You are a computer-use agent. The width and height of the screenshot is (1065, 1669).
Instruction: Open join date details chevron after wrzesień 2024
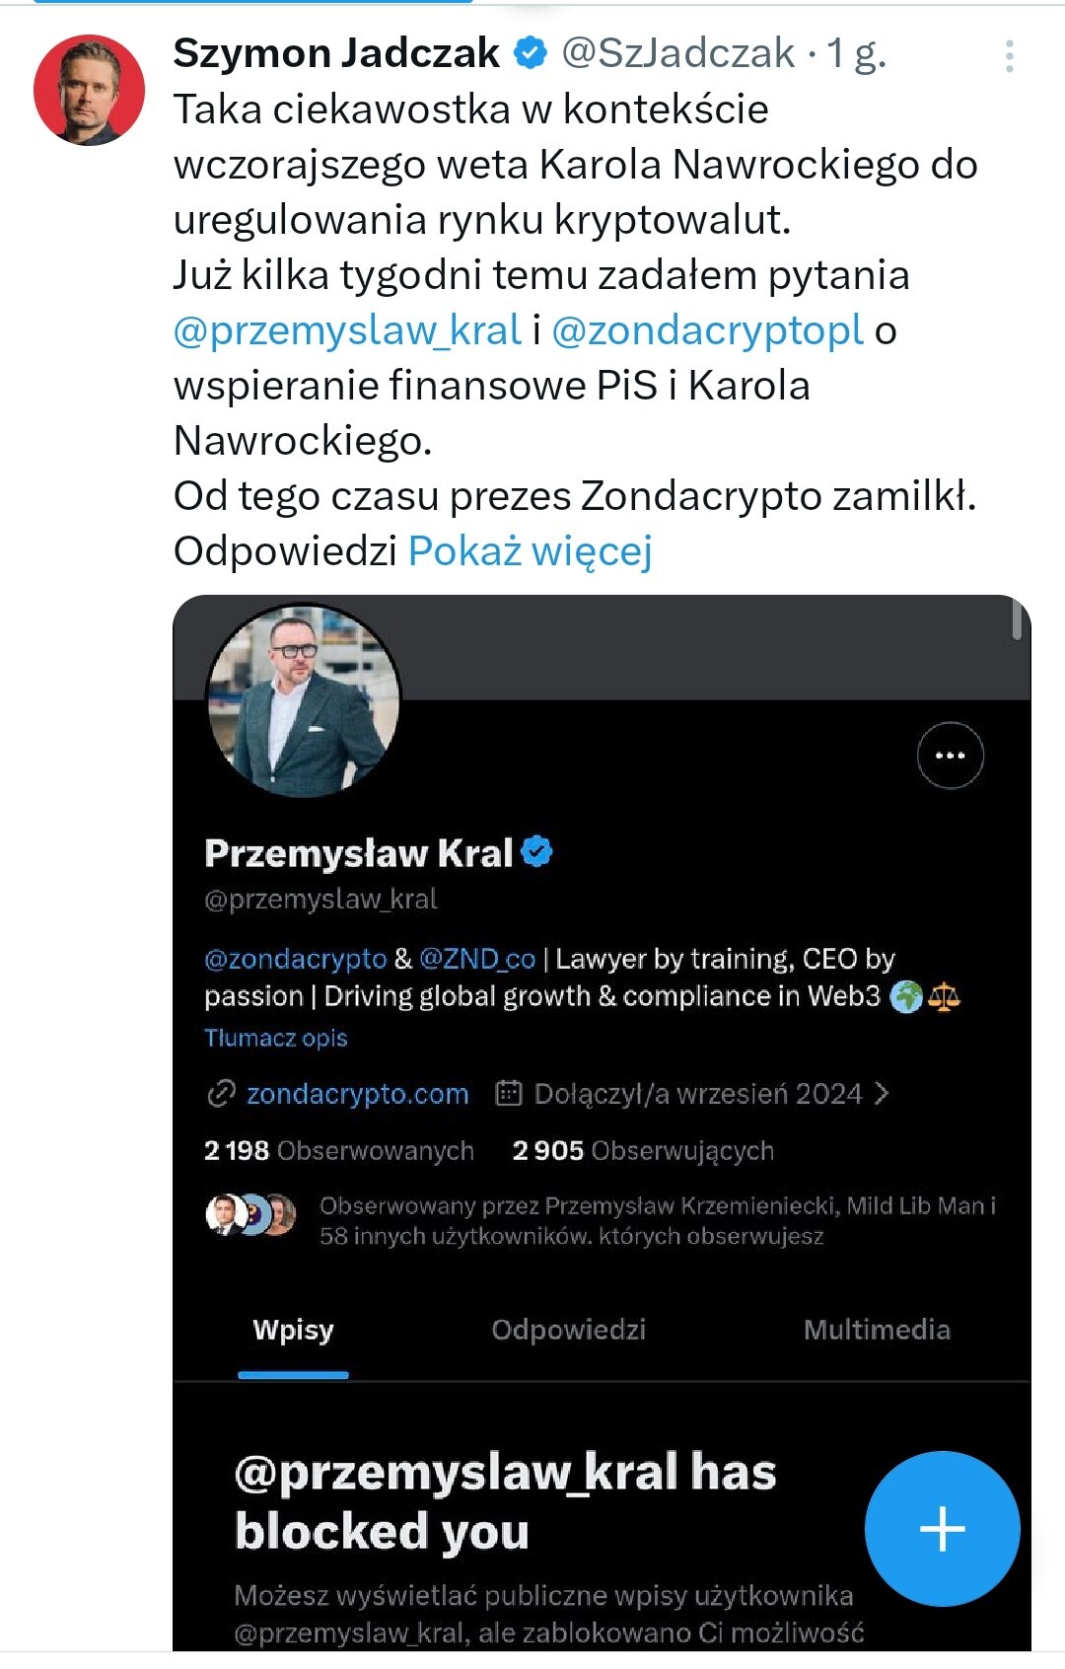882,1094
